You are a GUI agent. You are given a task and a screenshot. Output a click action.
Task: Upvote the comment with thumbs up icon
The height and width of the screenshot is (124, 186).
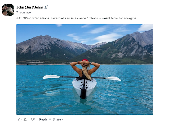tap(20, 119)
